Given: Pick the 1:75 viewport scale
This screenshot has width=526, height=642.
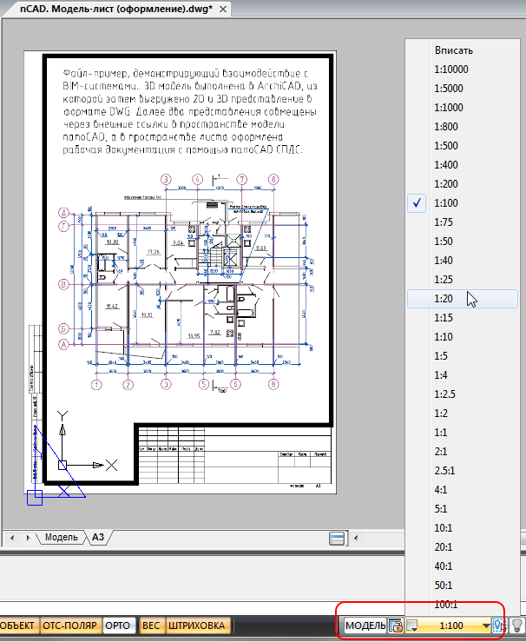Looking at the screenshot, I should 462,222.
